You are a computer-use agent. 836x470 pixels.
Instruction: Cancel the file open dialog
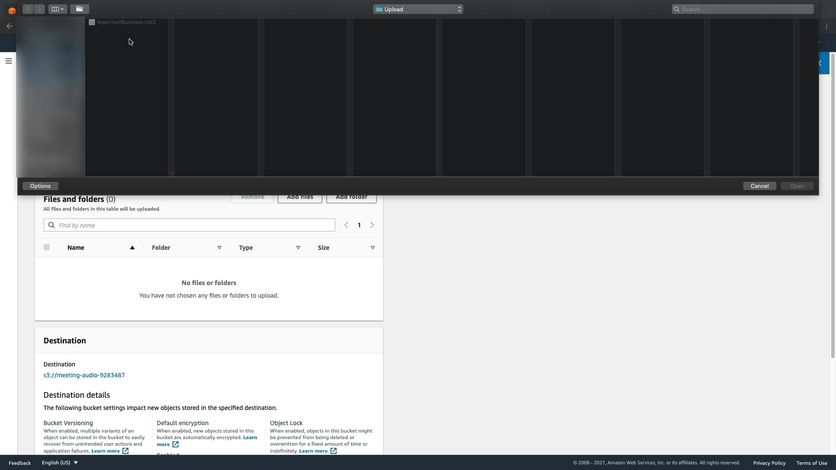[759, 186]
